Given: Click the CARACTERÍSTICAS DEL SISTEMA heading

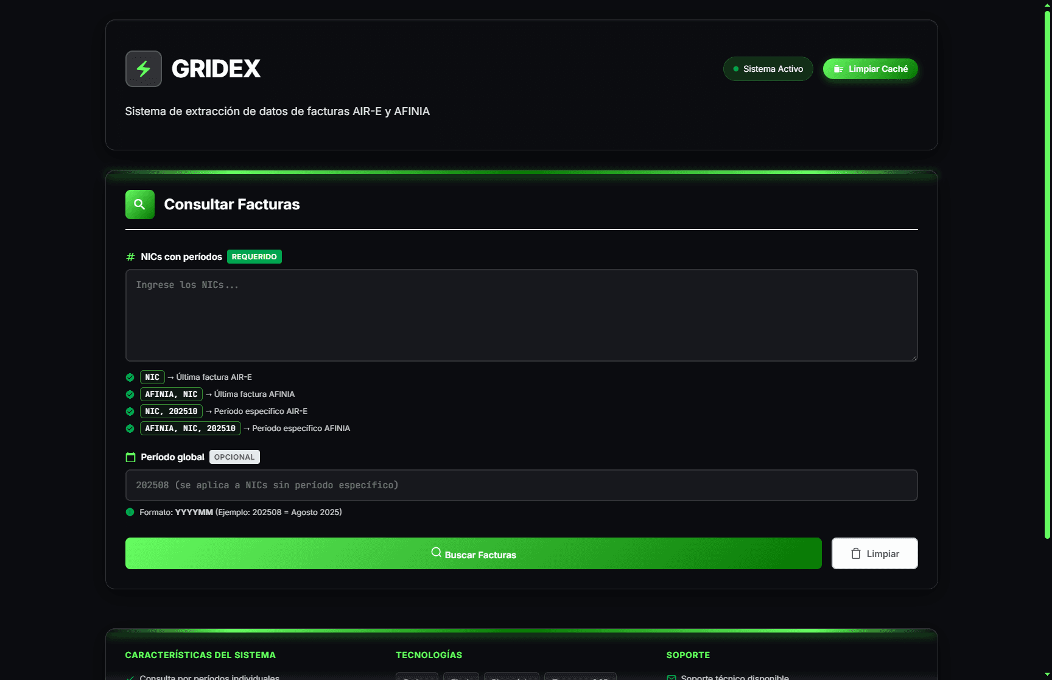Looking at the screenshot, I should (200, 655).
